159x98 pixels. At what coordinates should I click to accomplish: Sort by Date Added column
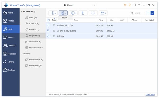point(149,20)
